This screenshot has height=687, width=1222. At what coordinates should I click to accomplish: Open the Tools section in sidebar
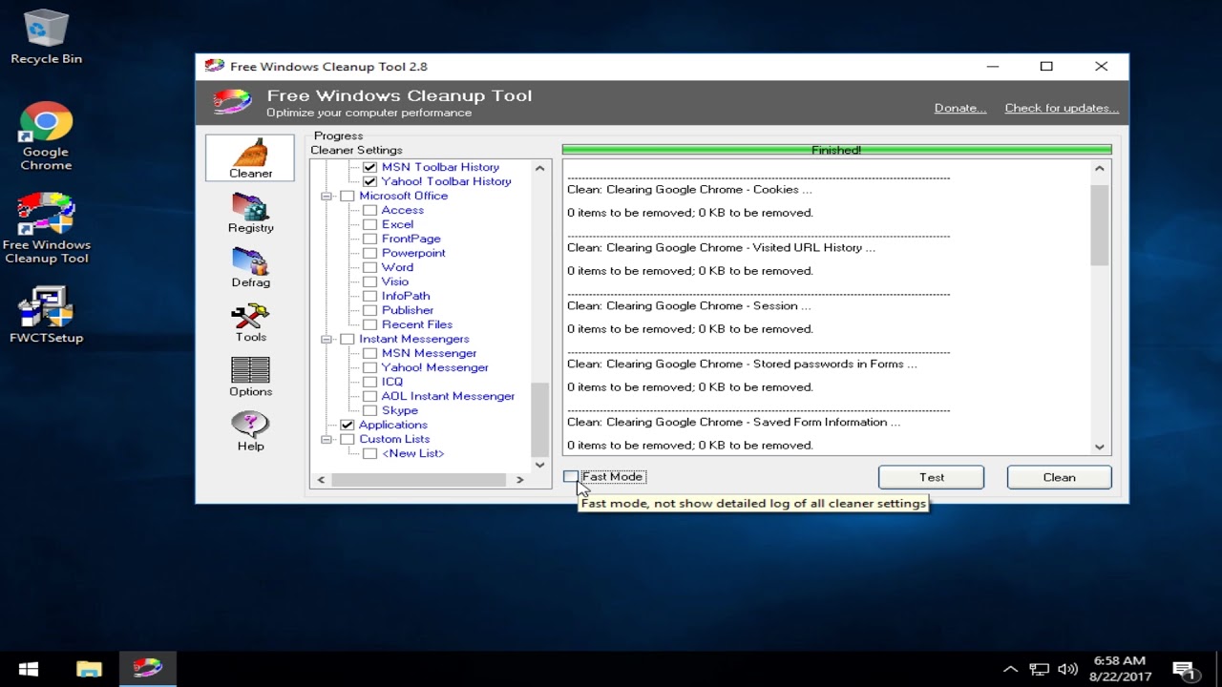(x=250, y=323)
